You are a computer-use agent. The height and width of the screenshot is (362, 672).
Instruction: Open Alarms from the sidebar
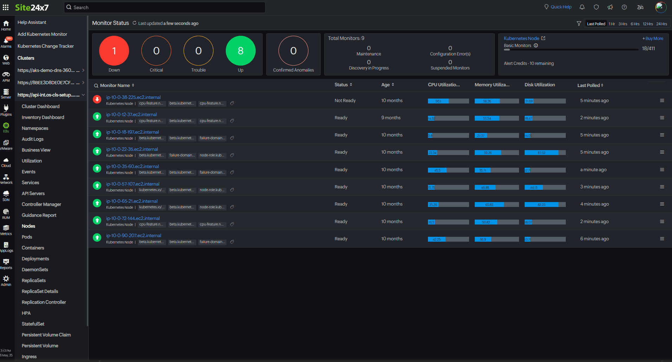(x=6, y=42)
